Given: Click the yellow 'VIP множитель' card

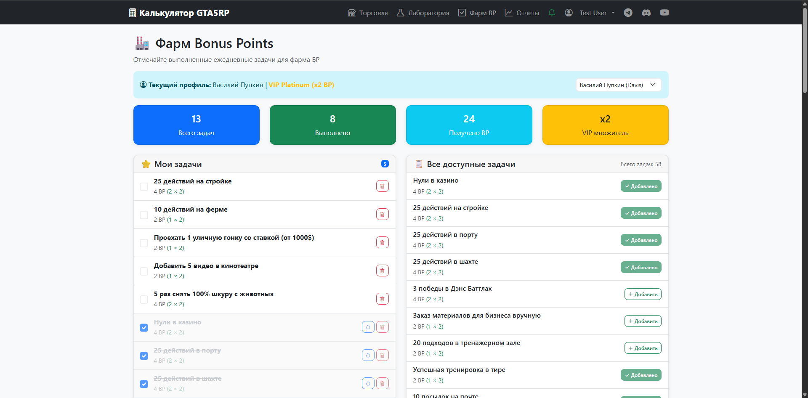Looking at the screenshot, I should (605, 125).
